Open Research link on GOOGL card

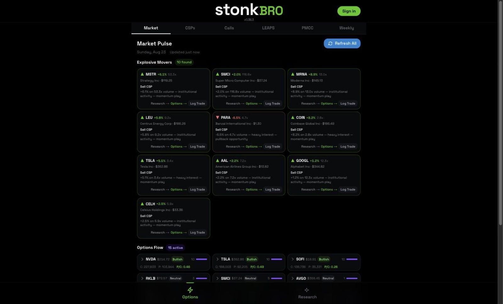(x=310, y=190)
